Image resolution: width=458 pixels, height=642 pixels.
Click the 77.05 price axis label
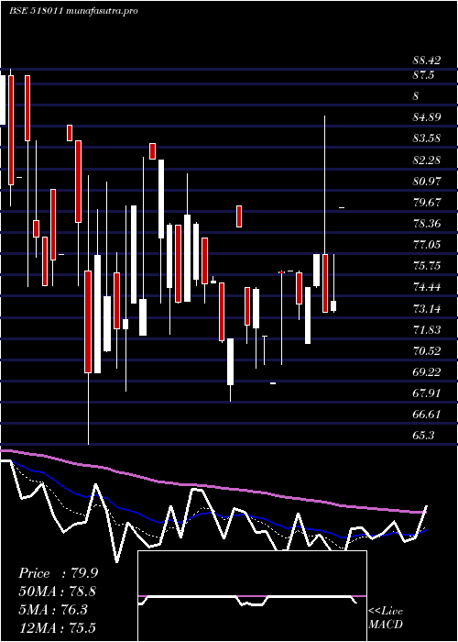coord(427,245)
